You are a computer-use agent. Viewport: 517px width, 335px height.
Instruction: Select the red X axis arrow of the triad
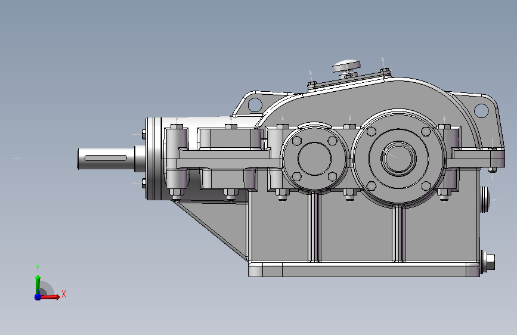click(x=50, y=297)
